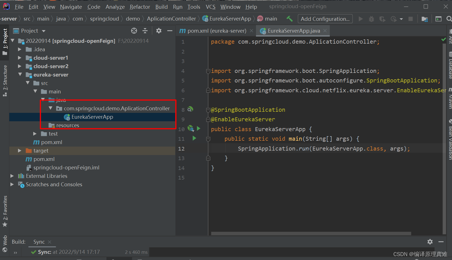Click the Search Everywhere magnifier icon
The image size is (452, 260).
pos(449,19)
